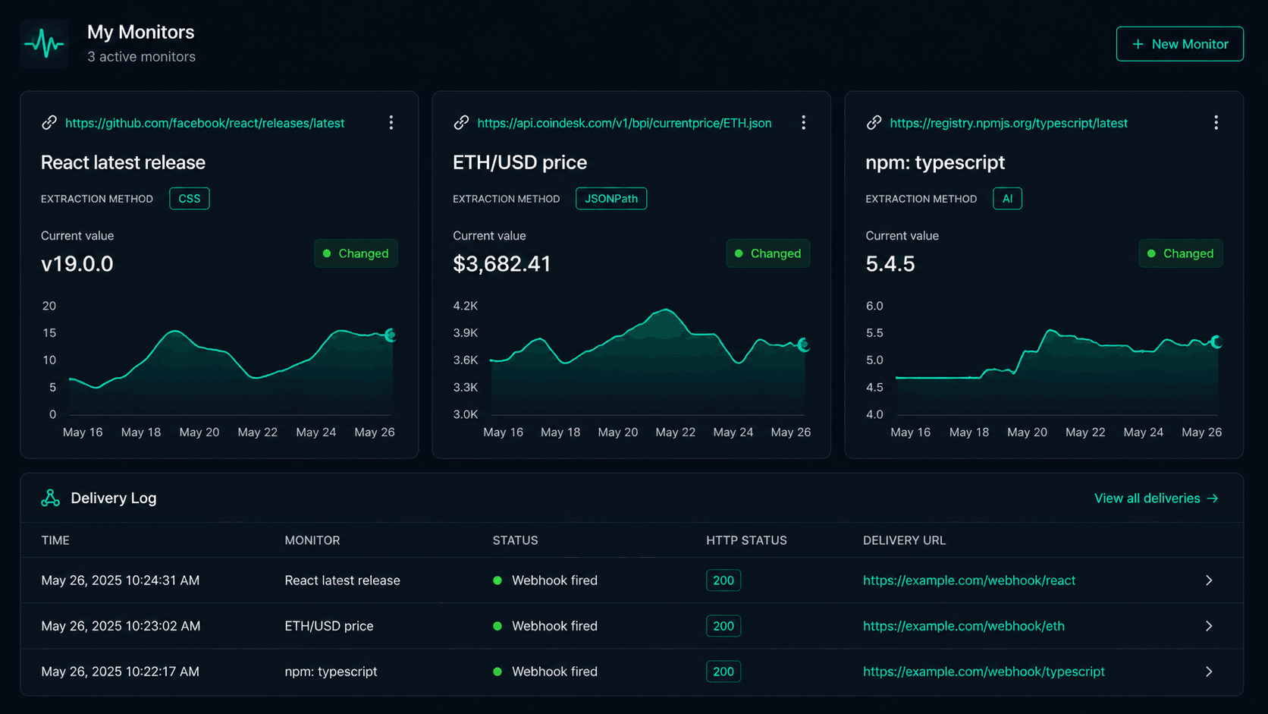Click the JSONPath extraction method badge

[x=611, y=199]
